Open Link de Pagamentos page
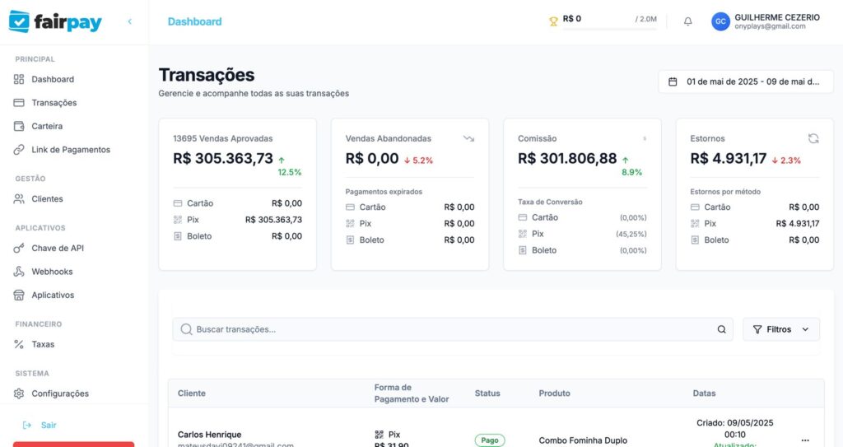This screenshot has height=447, width=843. pyautogui.click(x=71, y=150)
